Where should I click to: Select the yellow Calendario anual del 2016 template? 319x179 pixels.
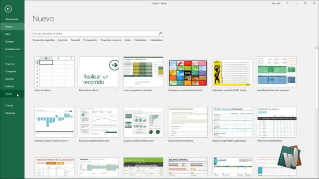pyautogui.click(x=232, y=73)
